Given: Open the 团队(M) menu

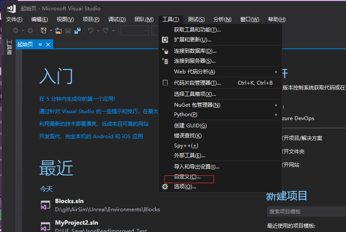Looking at the screenshot, I should [144, 19].
